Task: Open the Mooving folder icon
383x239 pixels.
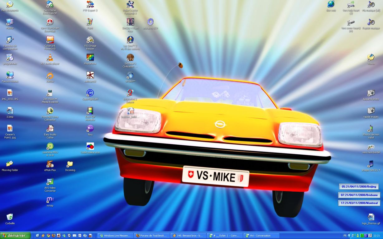Action: tap(10, 164)
